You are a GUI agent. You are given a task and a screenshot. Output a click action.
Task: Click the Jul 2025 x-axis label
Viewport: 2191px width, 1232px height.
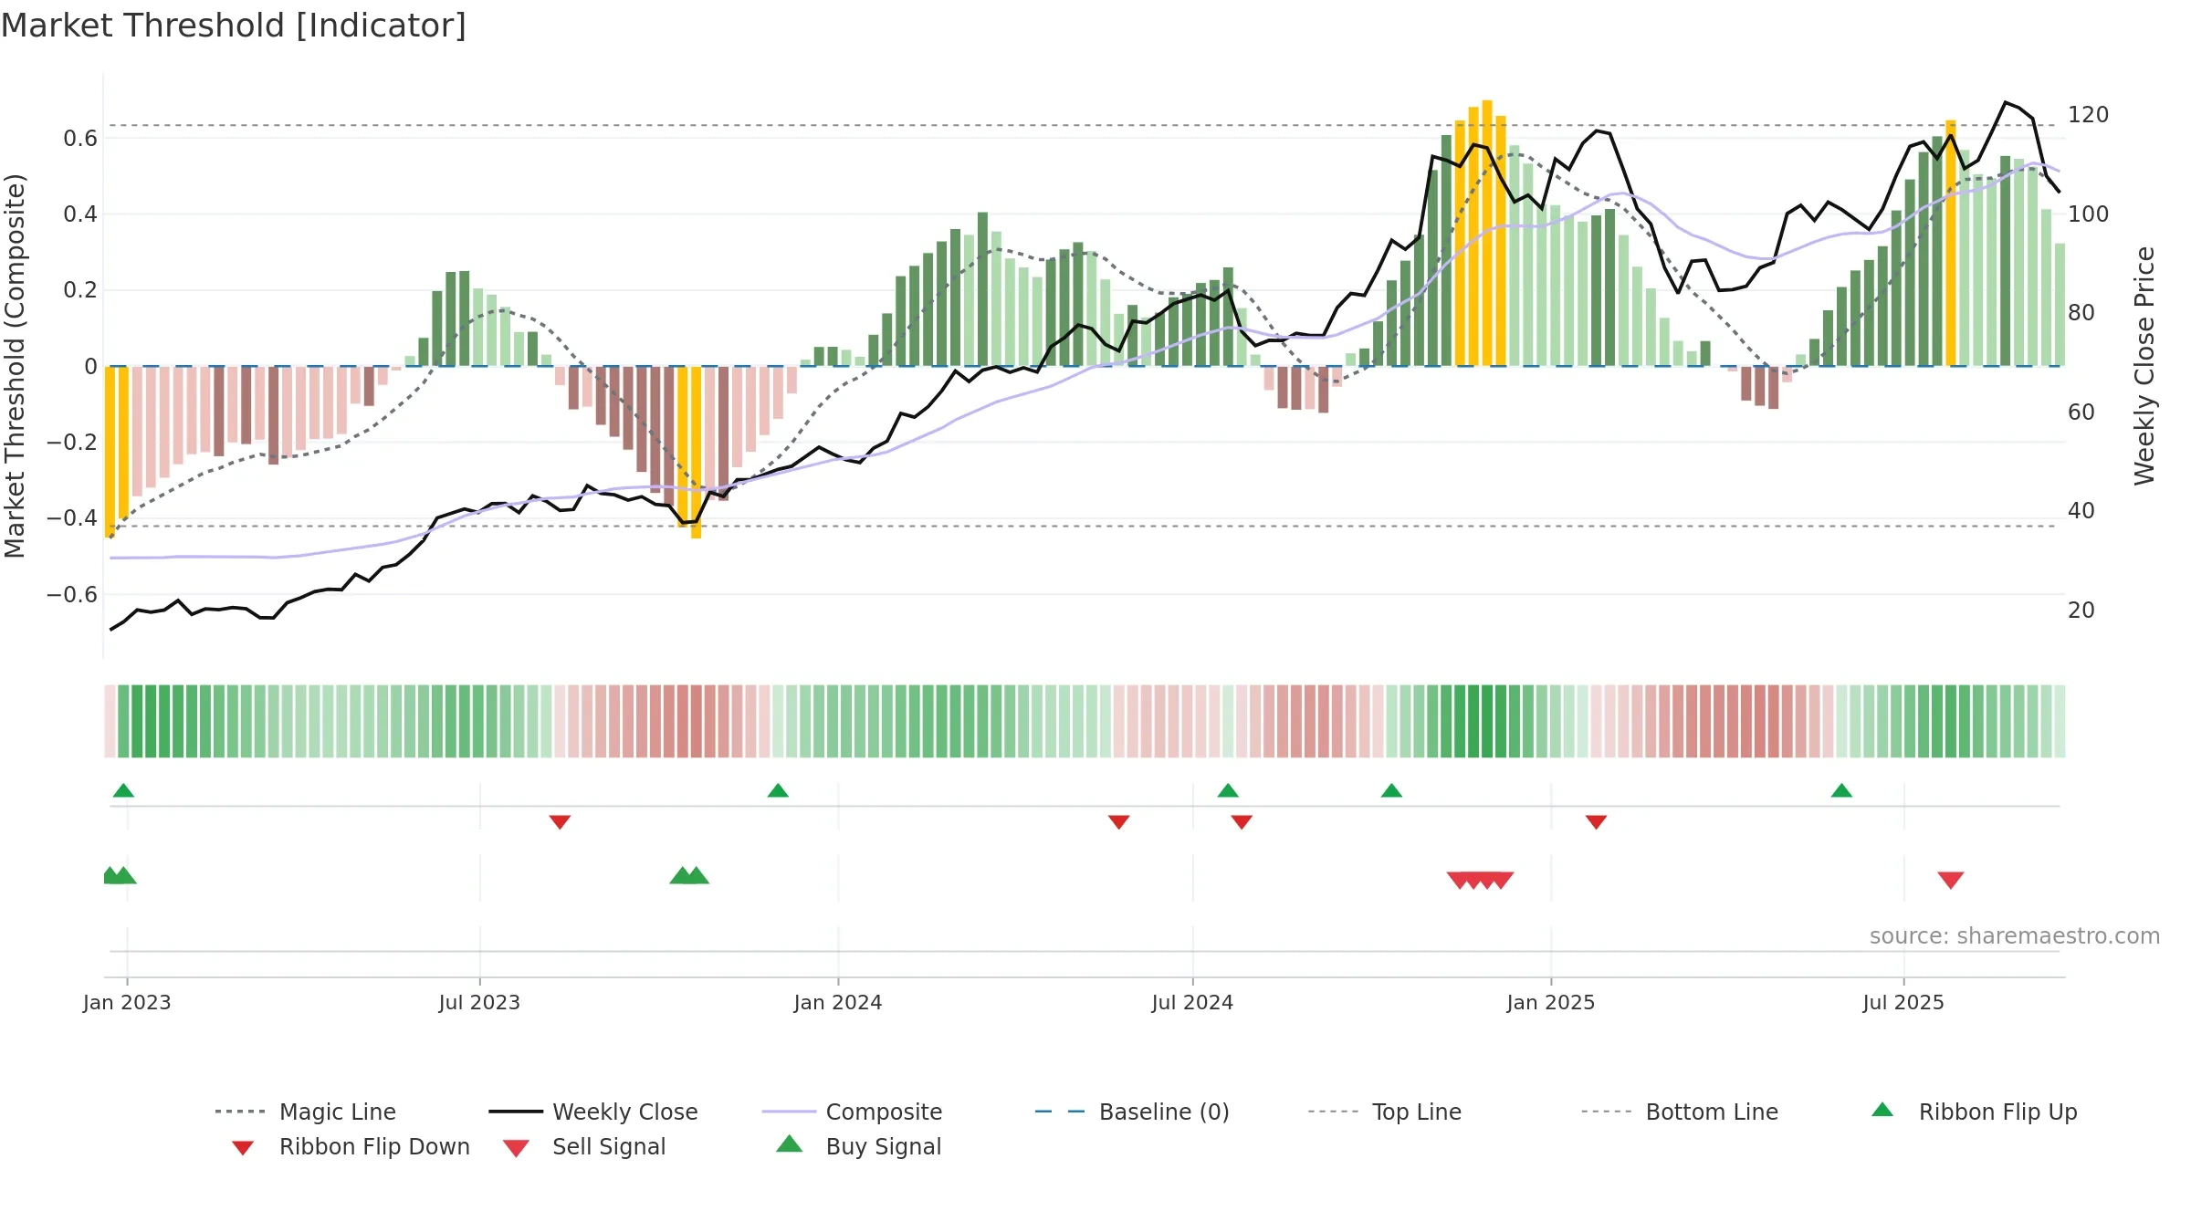[x=1903, y=1002]
